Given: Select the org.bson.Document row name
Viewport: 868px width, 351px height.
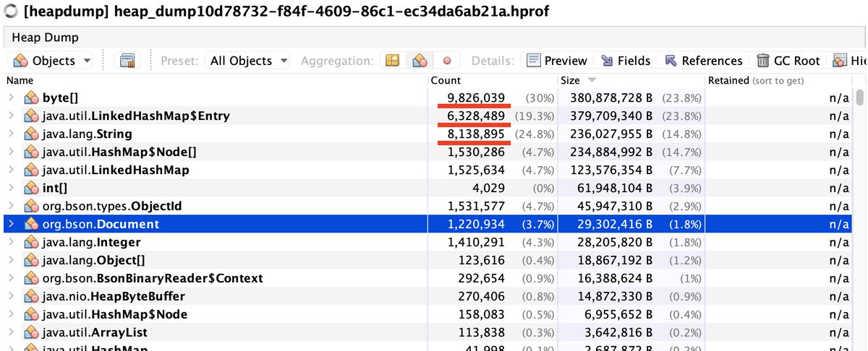Looking at the screenshot, I should tap(101, 224).
